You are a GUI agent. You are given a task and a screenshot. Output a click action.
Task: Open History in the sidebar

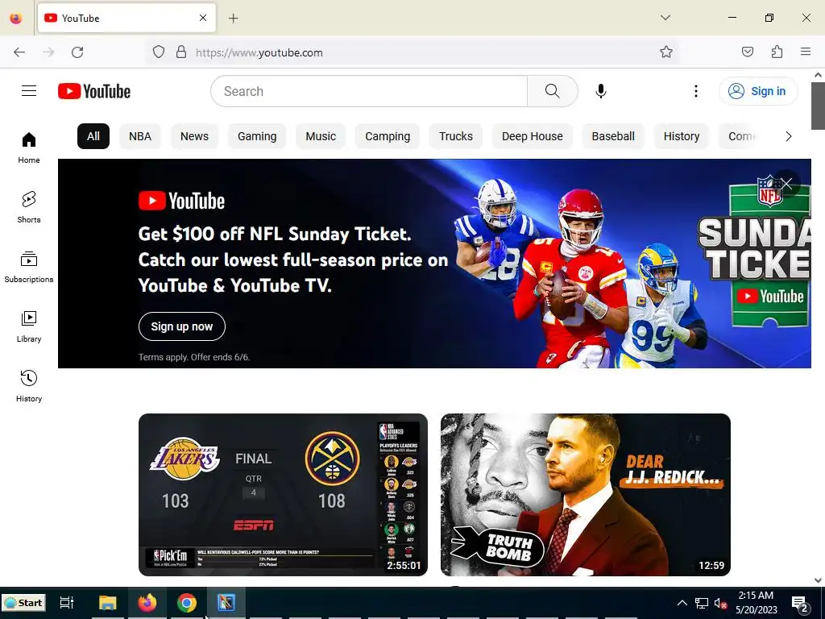click(x=29, y=386)
